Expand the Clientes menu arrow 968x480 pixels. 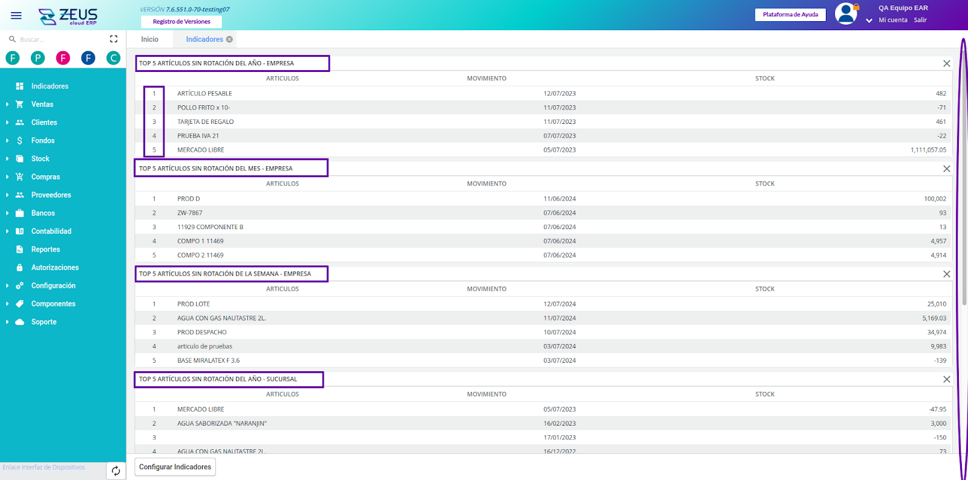coord(7,122)
